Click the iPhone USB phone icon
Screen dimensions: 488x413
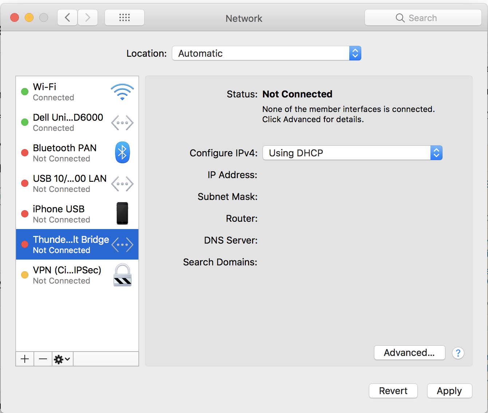122,213
